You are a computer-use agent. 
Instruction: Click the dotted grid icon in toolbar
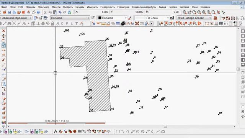coord(226,23)
